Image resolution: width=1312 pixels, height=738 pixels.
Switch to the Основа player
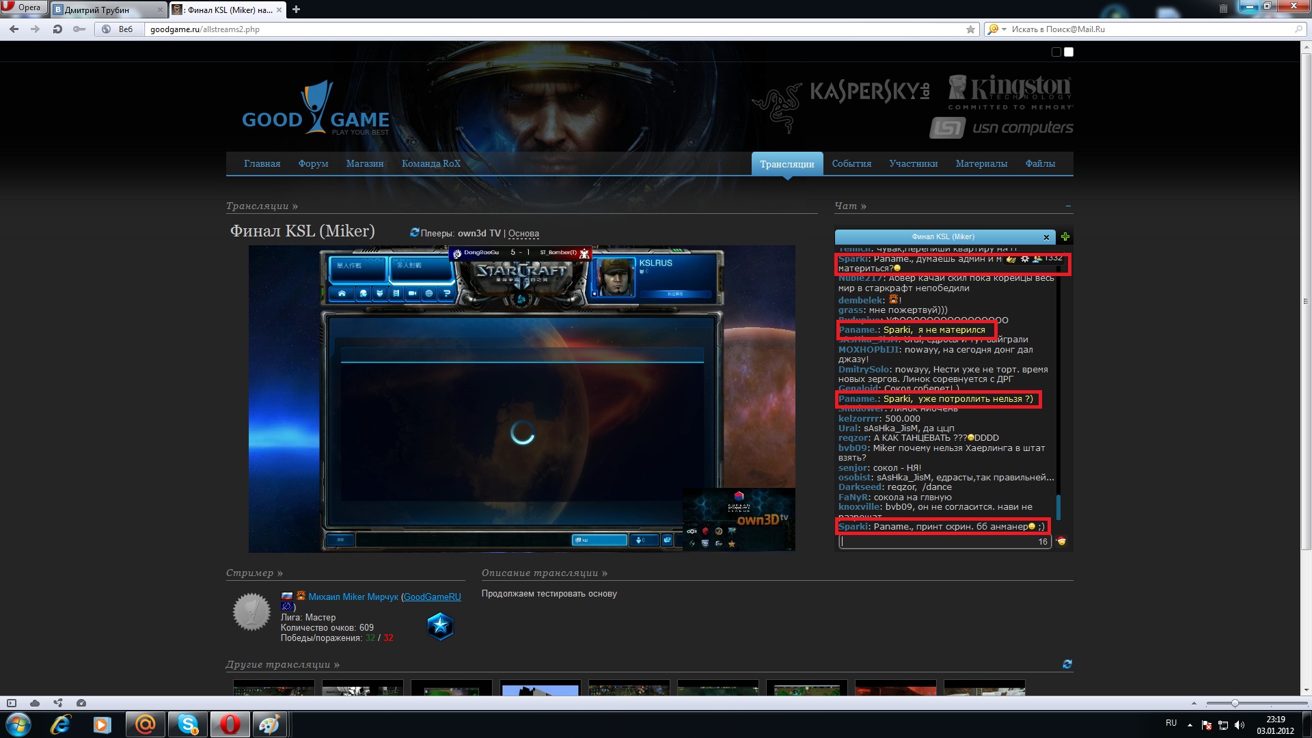[523, 234]
